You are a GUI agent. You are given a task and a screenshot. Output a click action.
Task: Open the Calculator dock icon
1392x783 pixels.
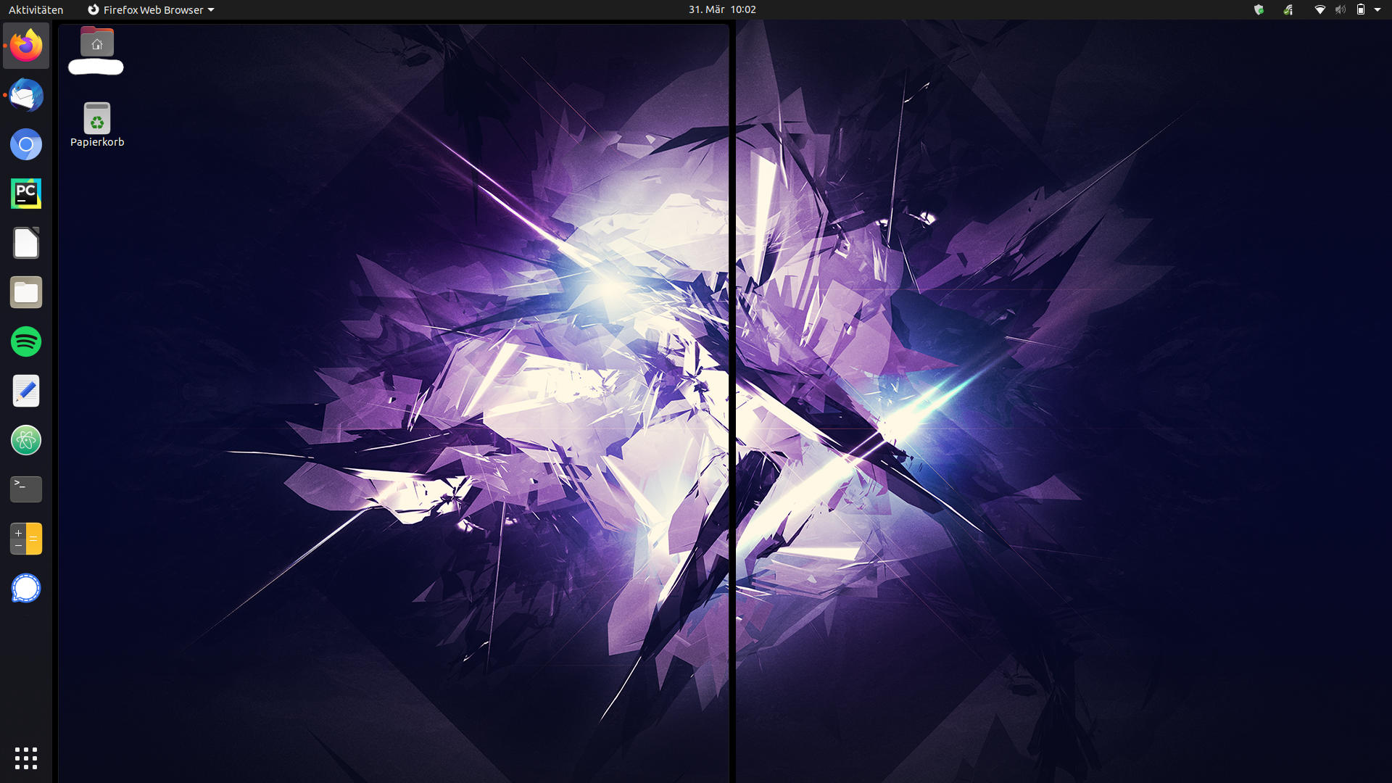point(26,539)
